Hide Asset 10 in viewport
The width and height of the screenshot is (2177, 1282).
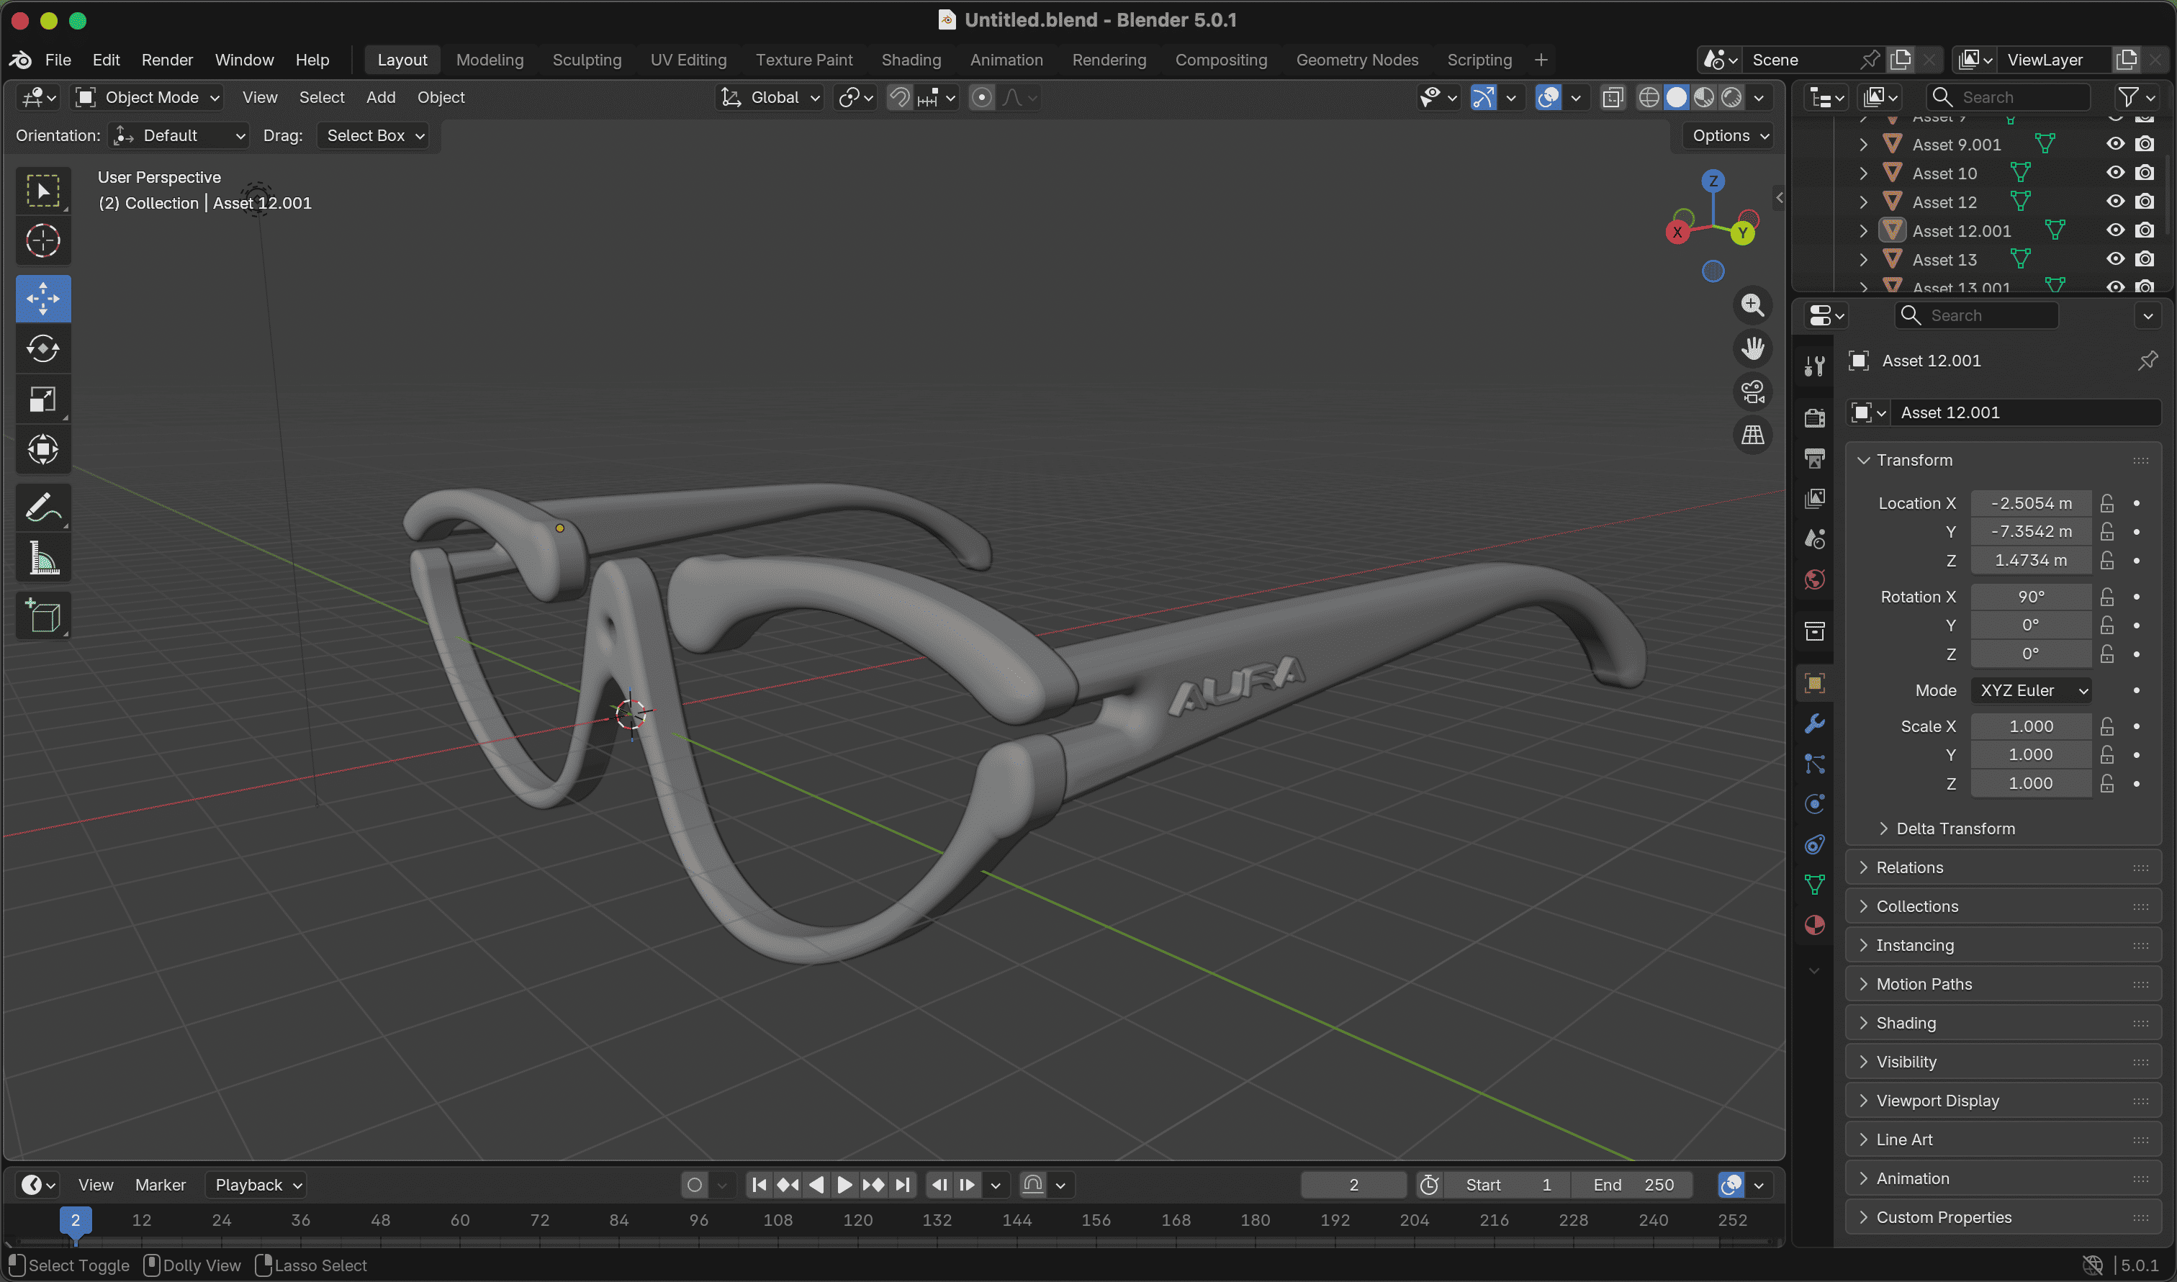click(x=2115, y=173)
